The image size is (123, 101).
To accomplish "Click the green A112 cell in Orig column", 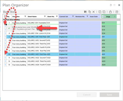I will pyautogui.click(x=109, y=40).
